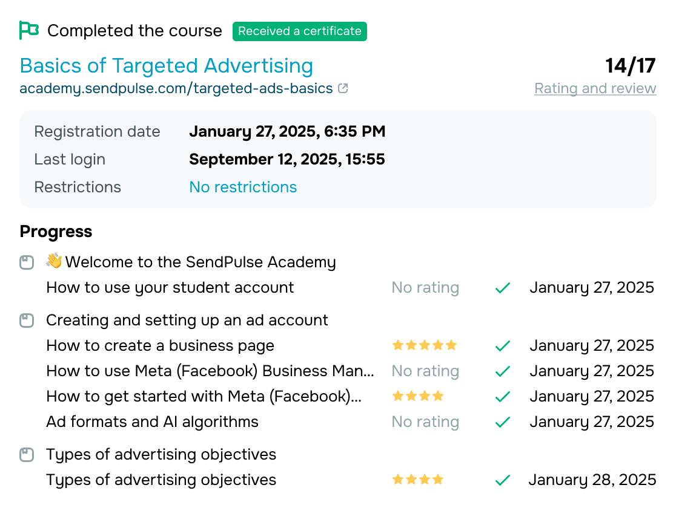Click the 14/17 course score

click(631, 66)
